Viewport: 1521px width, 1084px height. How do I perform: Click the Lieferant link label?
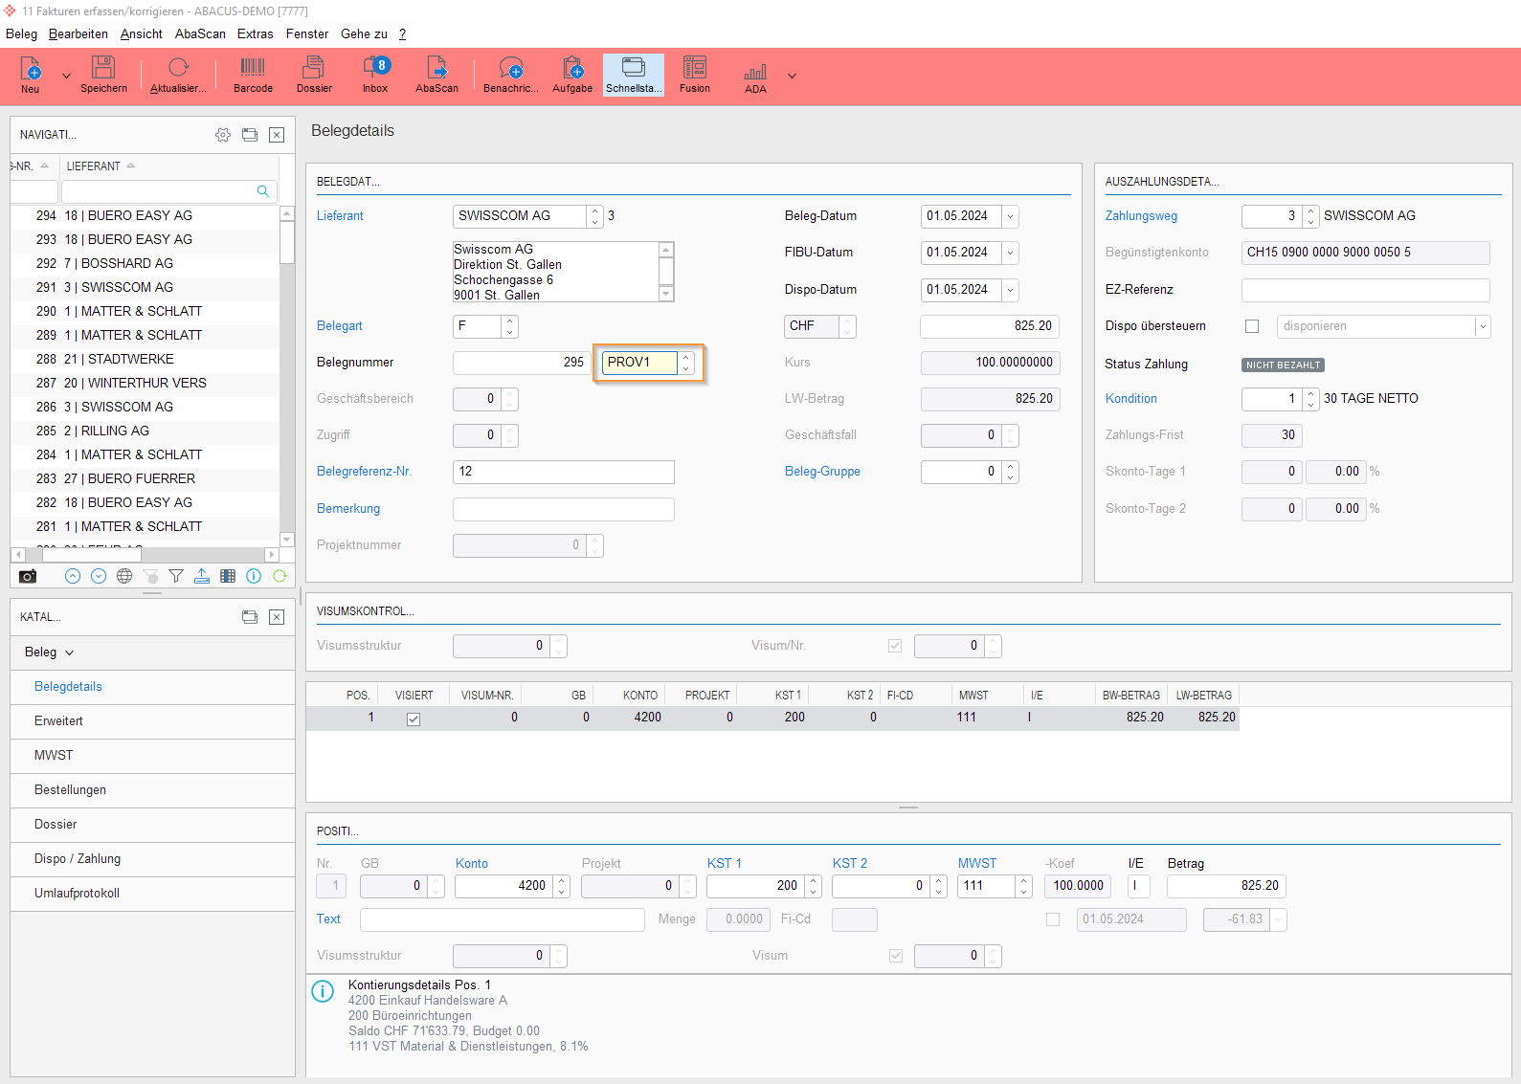coord(340,216)
